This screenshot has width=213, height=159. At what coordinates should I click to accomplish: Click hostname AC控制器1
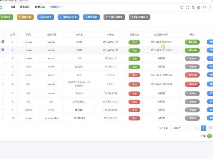coord(79,118)
